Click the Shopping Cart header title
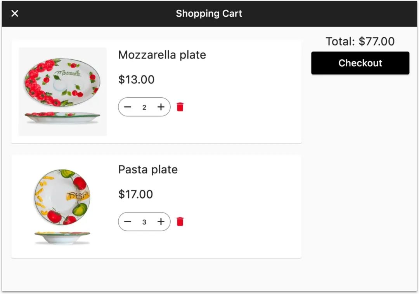 click(x=209, y=14)
